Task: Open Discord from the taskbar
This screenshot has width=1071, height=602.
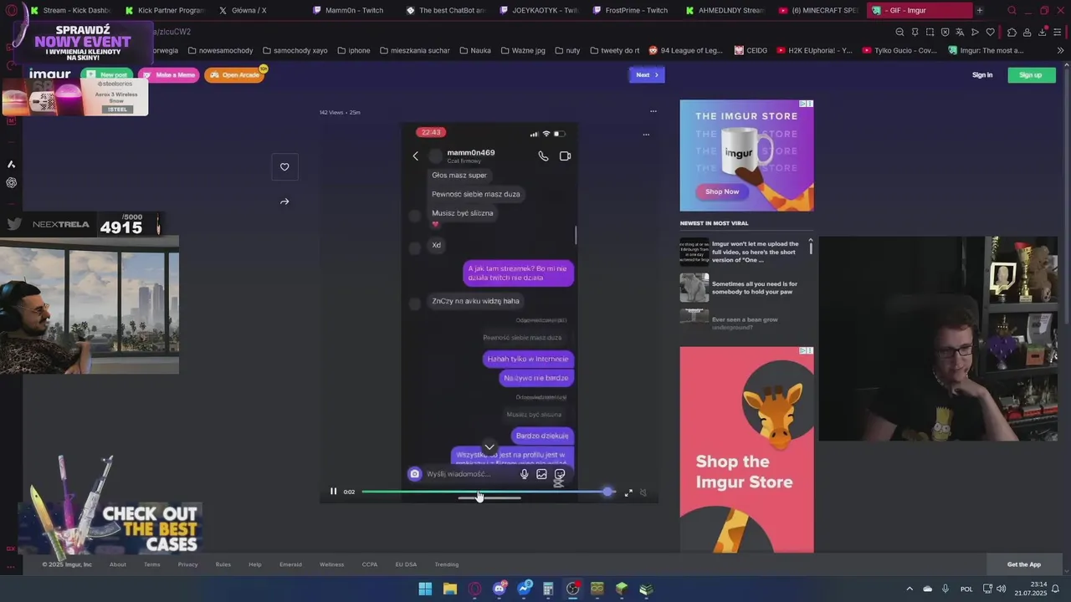Action: pyautogui.click(x=500, y=589)
